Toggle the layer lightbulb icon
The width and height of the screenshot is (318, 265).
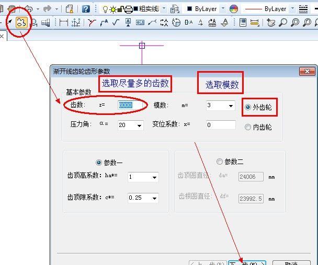pyautogui.click(x=105, y=9)
